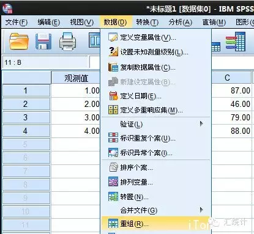Open the 转换(T) menu

(x=148, y=22)
